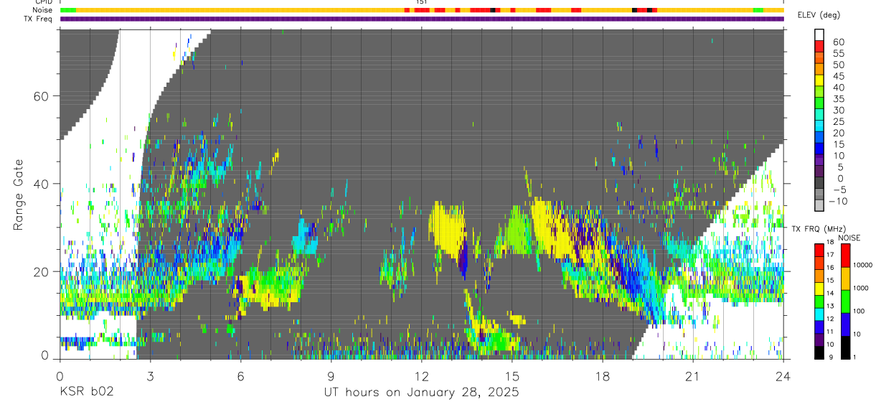
Task: Click the '3' tick label on the UT hours axis
Action: [x=150, y=375]
